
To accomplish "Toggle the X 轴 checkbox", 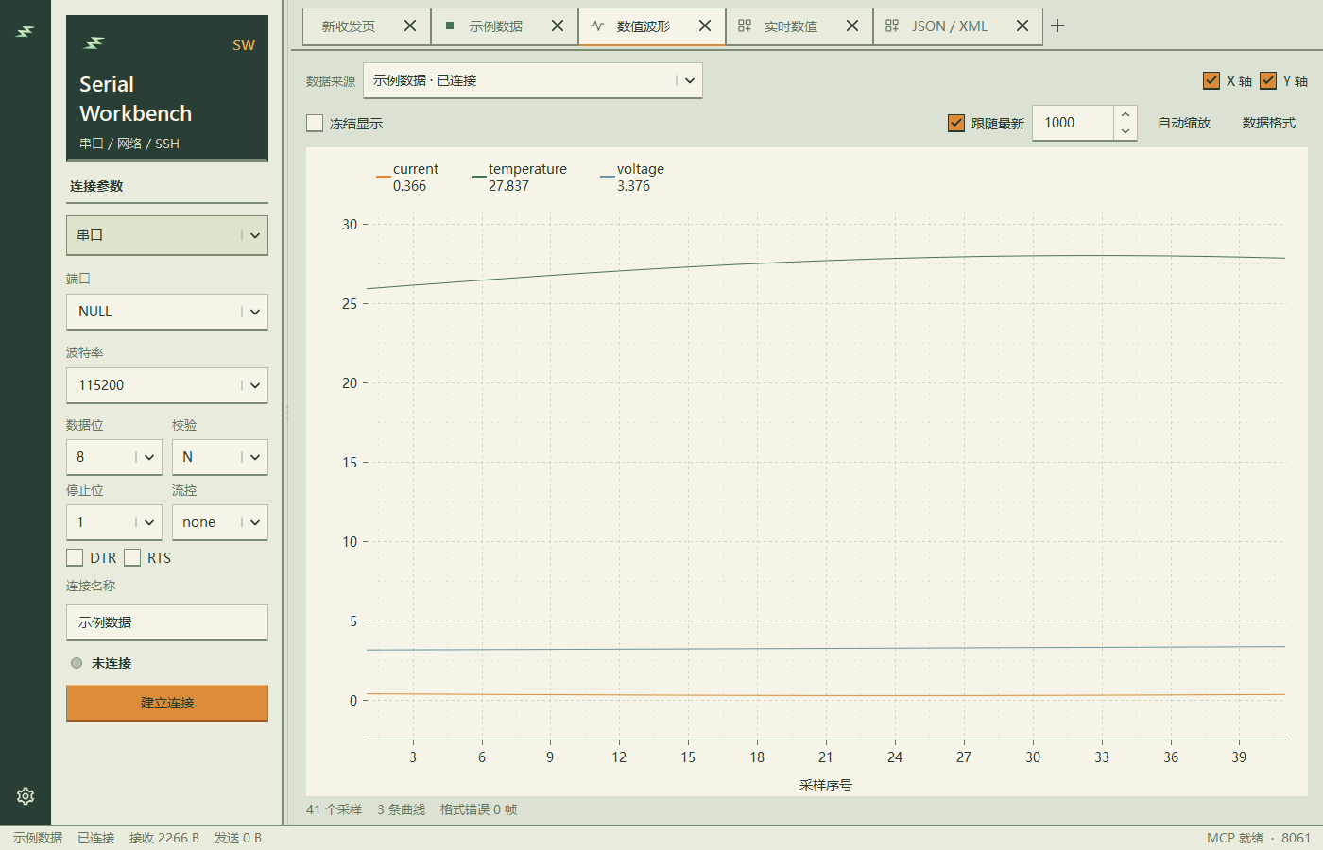I will [x=1211, y=80].
